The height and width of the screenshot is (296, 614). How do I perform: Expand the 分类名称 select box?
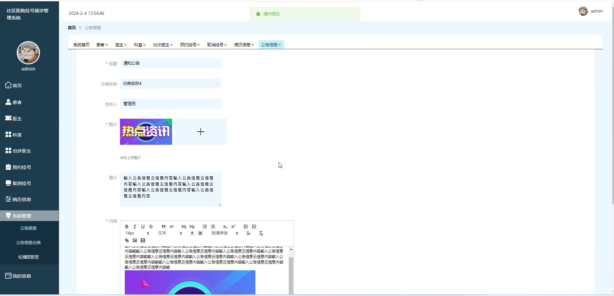point(171,84)
